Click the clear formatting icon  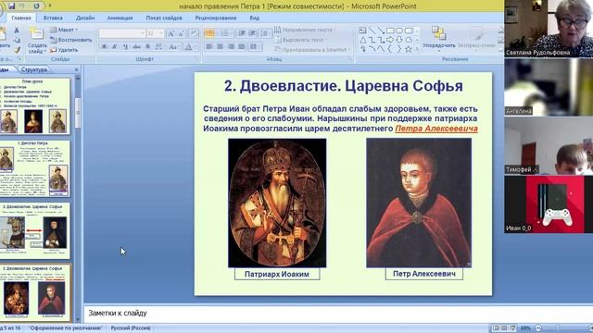tap(194, 33)
